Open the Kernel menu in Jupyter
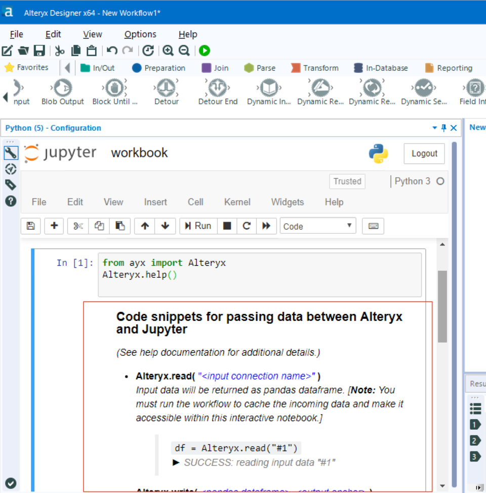Viewport: 486px width, 493px height. 237,202
